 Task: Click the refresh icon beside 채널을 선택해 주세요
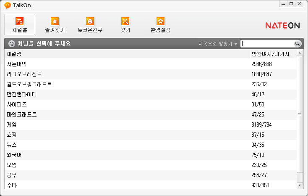[x=12, y=44]
